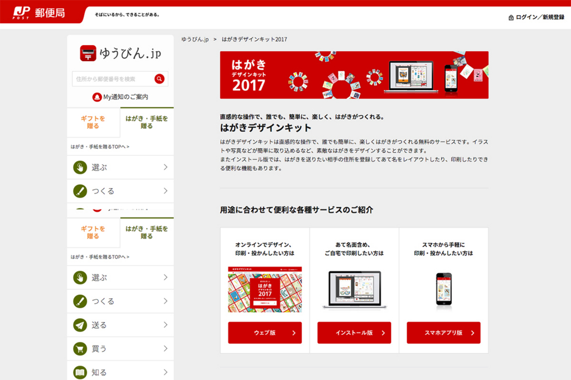Expand the 選ぶ chevron in second sidebar menu
This screenshot has height=380, width=571.
(166, 277)
